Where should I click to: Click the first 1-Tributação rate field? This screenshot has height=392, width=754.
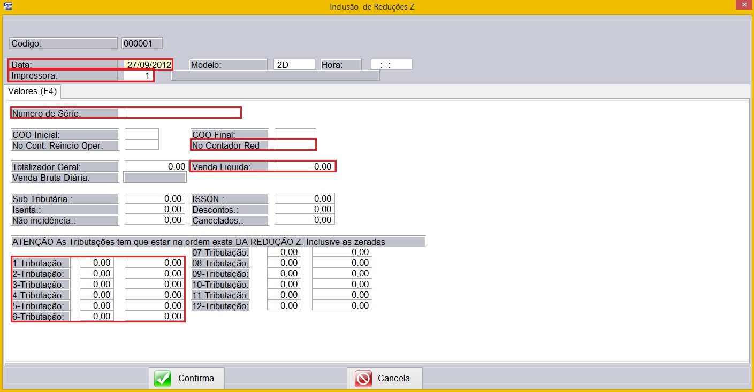pyautogui.click(x=96, y=263)
